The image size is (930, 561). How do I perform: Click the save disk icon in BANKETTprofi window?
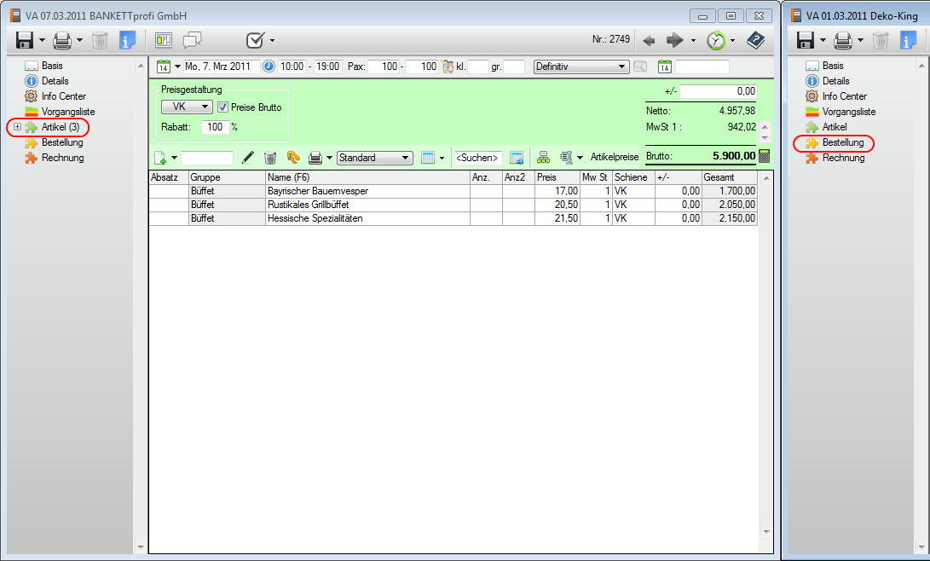[x=25, y=40]
